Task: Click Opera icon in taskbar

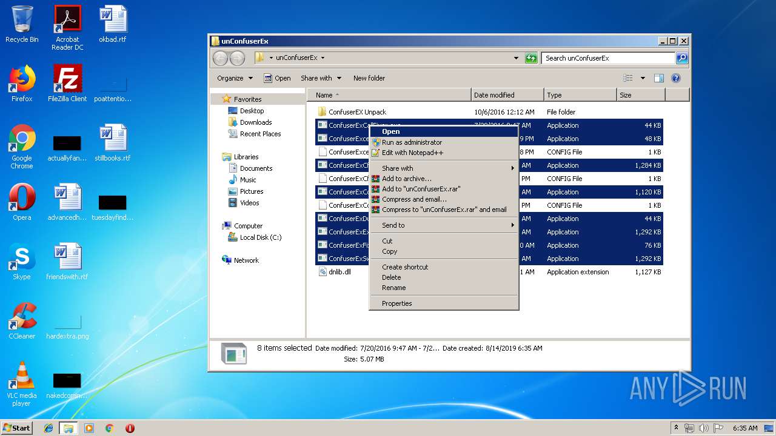Action: tap(130, 428)
